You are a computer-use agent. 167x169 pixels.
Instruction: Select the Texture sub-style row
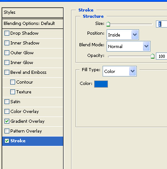click(x=33, y=92)
